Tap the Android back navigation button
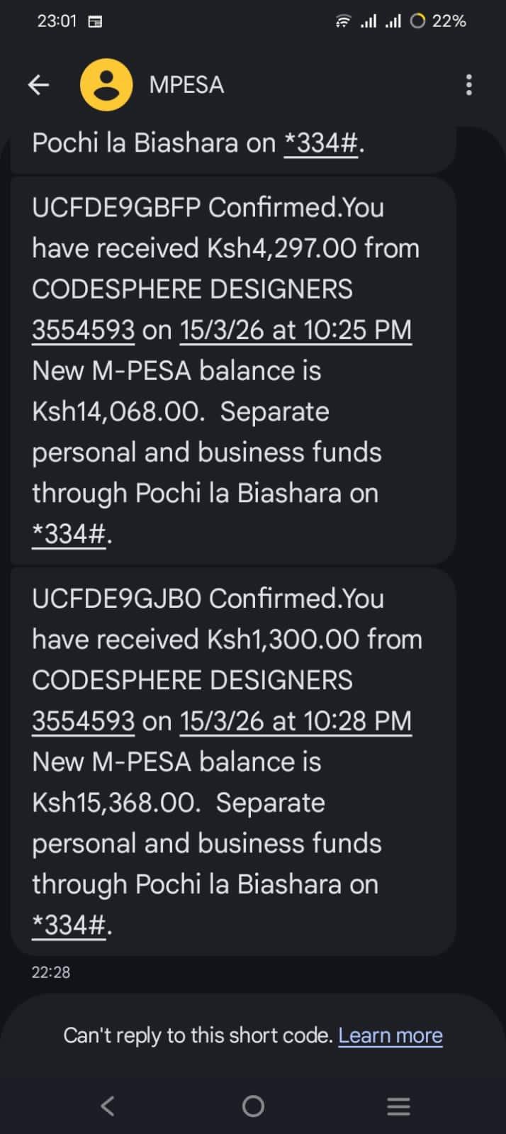Viewport: 506px width, 1134px height. pyautogui.click(x=108, y=1106)
